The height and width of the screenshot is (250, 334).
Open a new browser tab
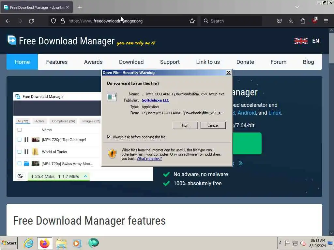coord(80,7)
